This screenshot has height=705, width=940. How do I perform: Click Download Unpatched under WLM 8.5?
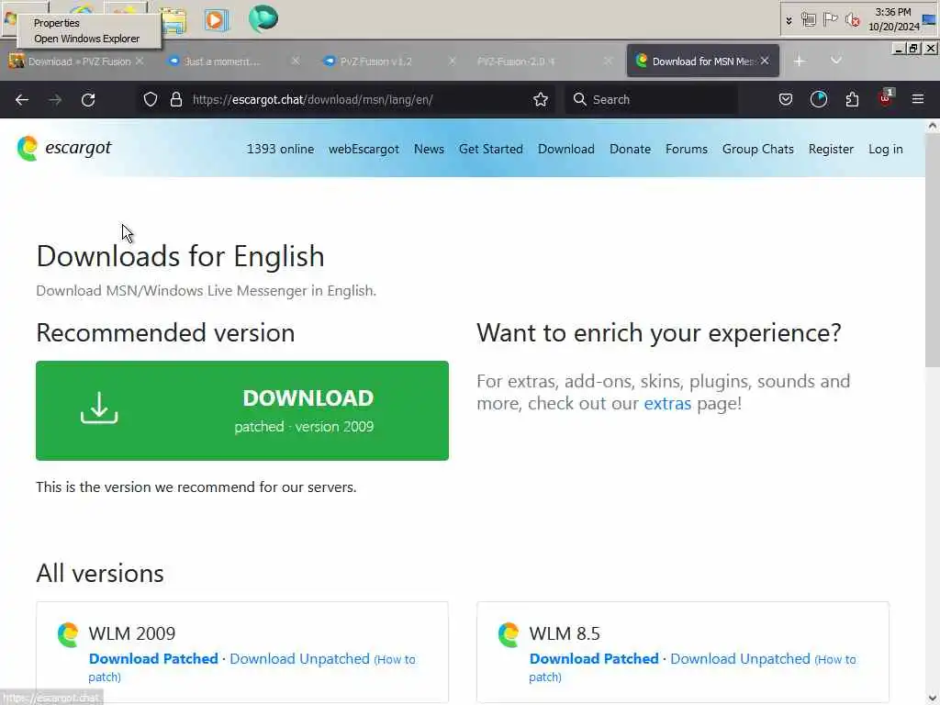pos(741,658)
